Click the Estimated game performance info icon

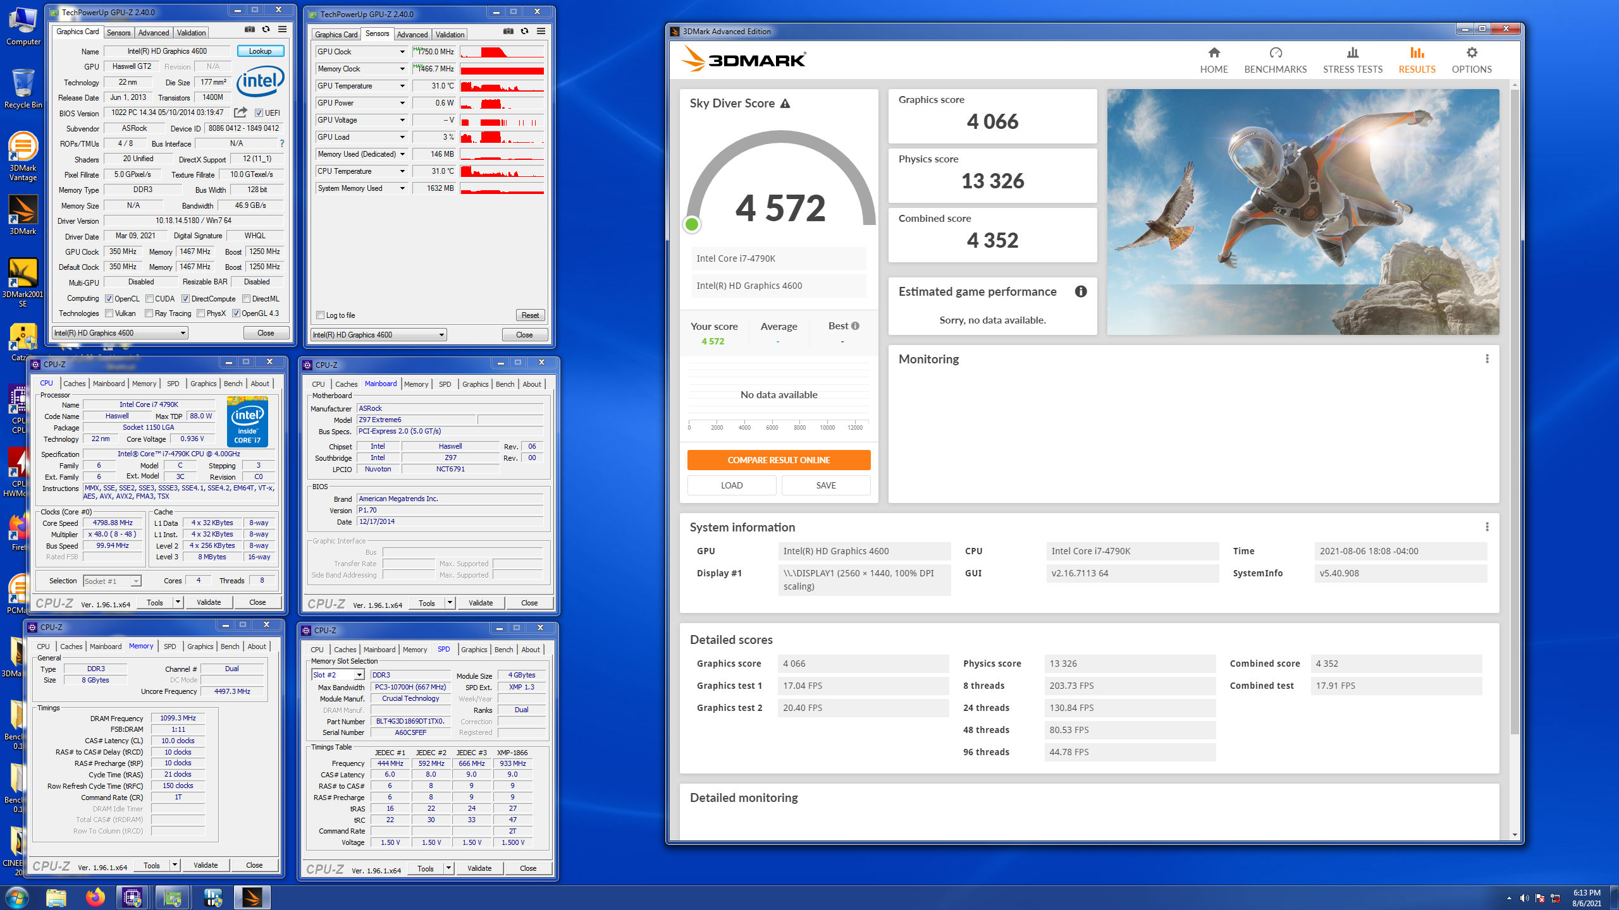pyautogui.click(x=1081, y=291)
